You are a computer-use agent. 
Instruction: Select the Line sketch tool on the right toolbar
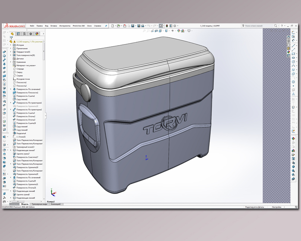[293, 46]
